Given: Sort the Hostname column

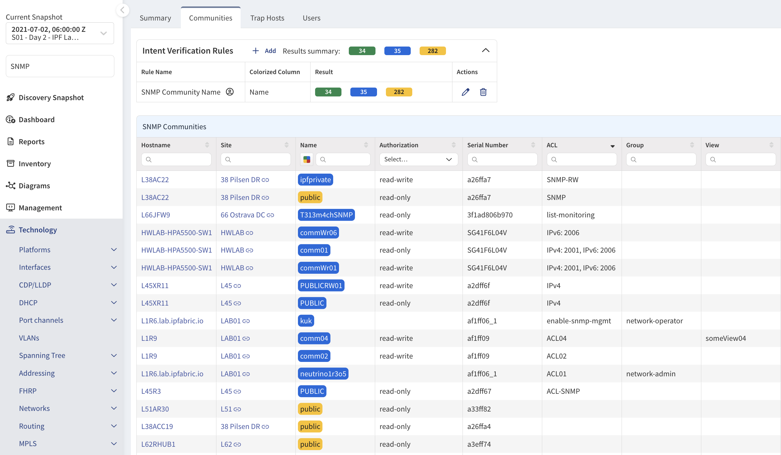Looking at the screenshot, I should (x=207, y=145).
